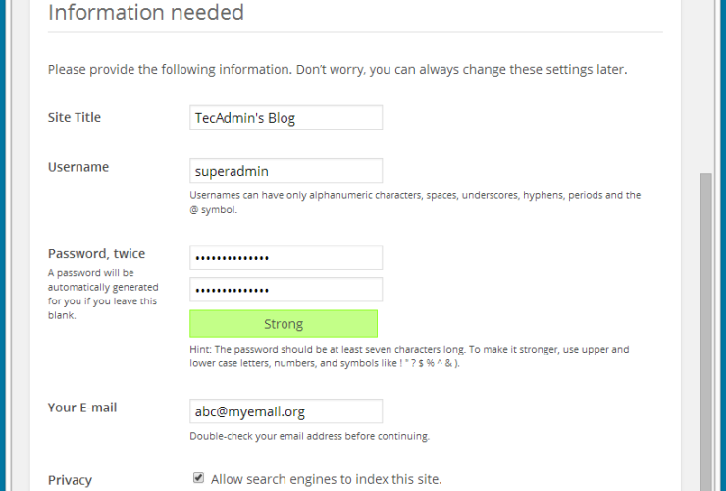Click the 'Information needed' heading
The width and height of the screenshot is (726, 491).
click(146, 14)
